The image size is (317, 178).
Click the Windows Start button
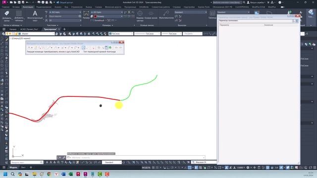point(5,174)
